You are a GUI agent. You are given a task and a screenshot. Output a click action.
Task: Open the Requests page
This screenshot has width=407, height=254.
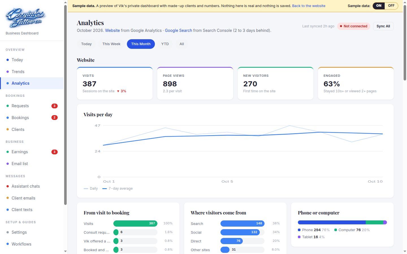click(x=32, y=106)
